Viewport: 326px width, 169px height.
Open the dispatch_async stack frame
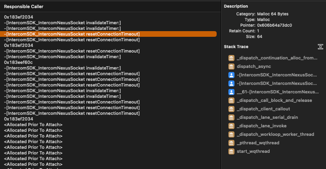click(x=254, y=66)
